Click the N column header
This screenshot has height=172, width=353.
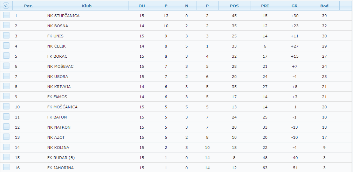[x=187, y=6]
